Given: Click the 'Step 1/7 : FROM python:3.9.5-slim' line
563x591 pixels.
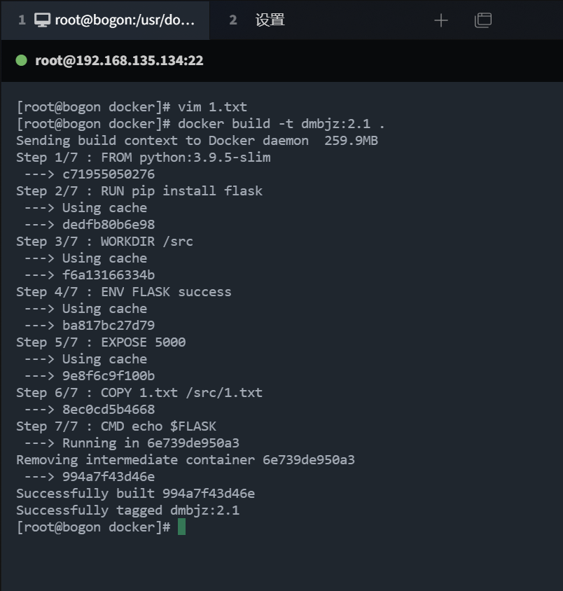Looking at the screenshot, I should [x=143, y=158].
